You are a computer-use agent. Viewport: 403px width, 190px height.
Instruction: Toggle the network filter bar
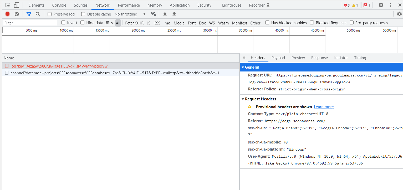click(29, 14)
